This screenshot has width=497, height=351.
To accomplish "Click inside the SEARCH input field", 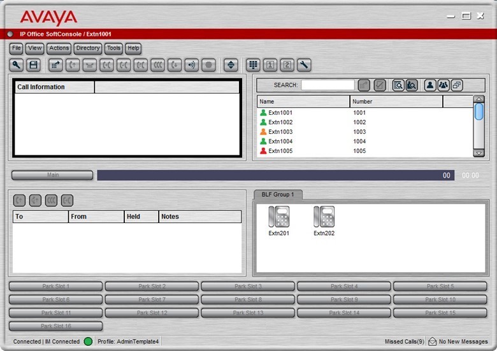I will click(328, 85).
